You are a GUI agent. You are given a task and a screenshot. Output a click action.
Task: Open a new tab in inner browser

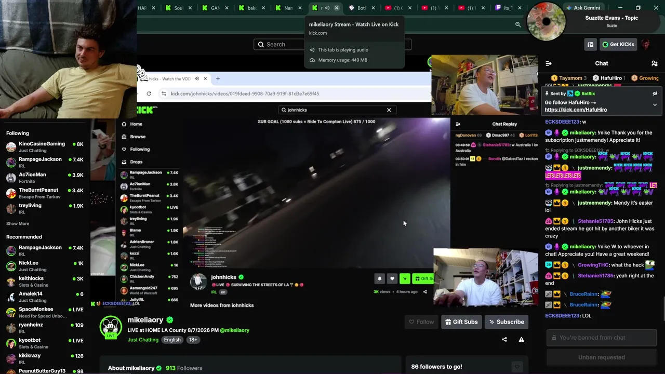[x=218, y=79]
